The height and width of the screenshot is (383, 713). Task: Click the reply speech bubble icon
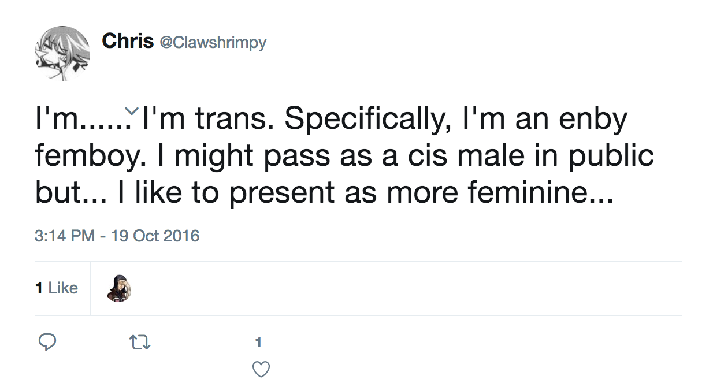47,343
